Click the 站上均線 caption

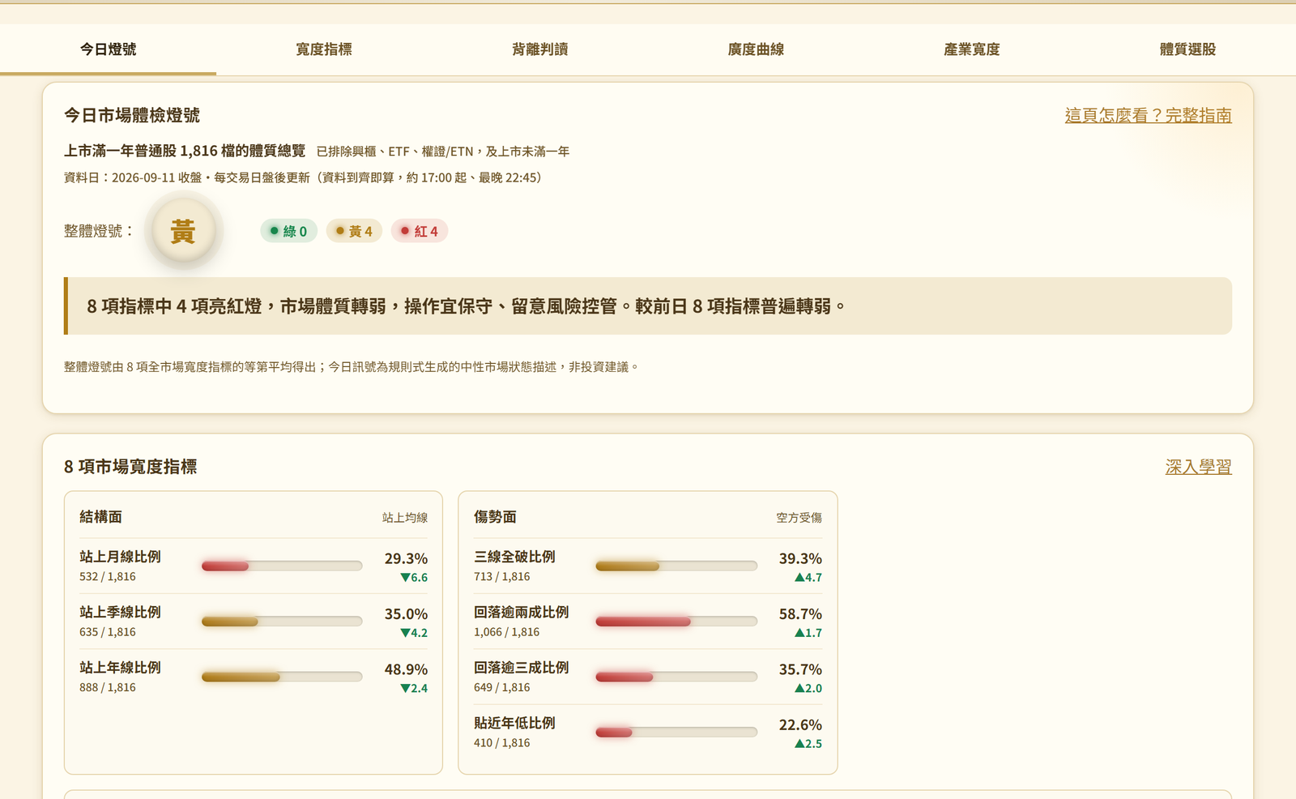tap(405, 518)
